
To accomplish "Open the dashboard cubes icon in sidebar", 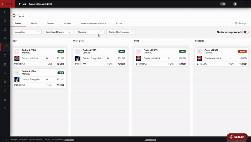I will pos(5,21).
